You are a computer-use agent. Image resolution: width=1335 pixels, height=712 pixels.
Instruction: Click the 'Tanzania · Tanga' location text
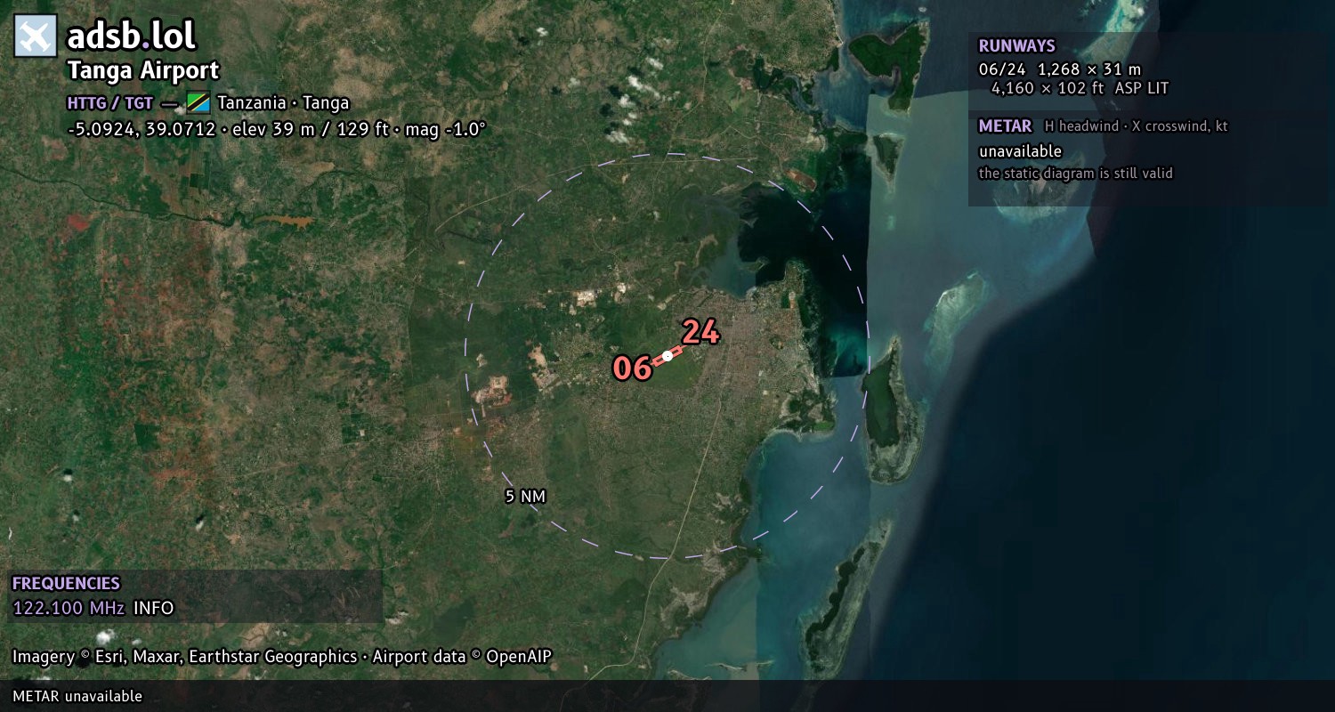pos(283,102)
